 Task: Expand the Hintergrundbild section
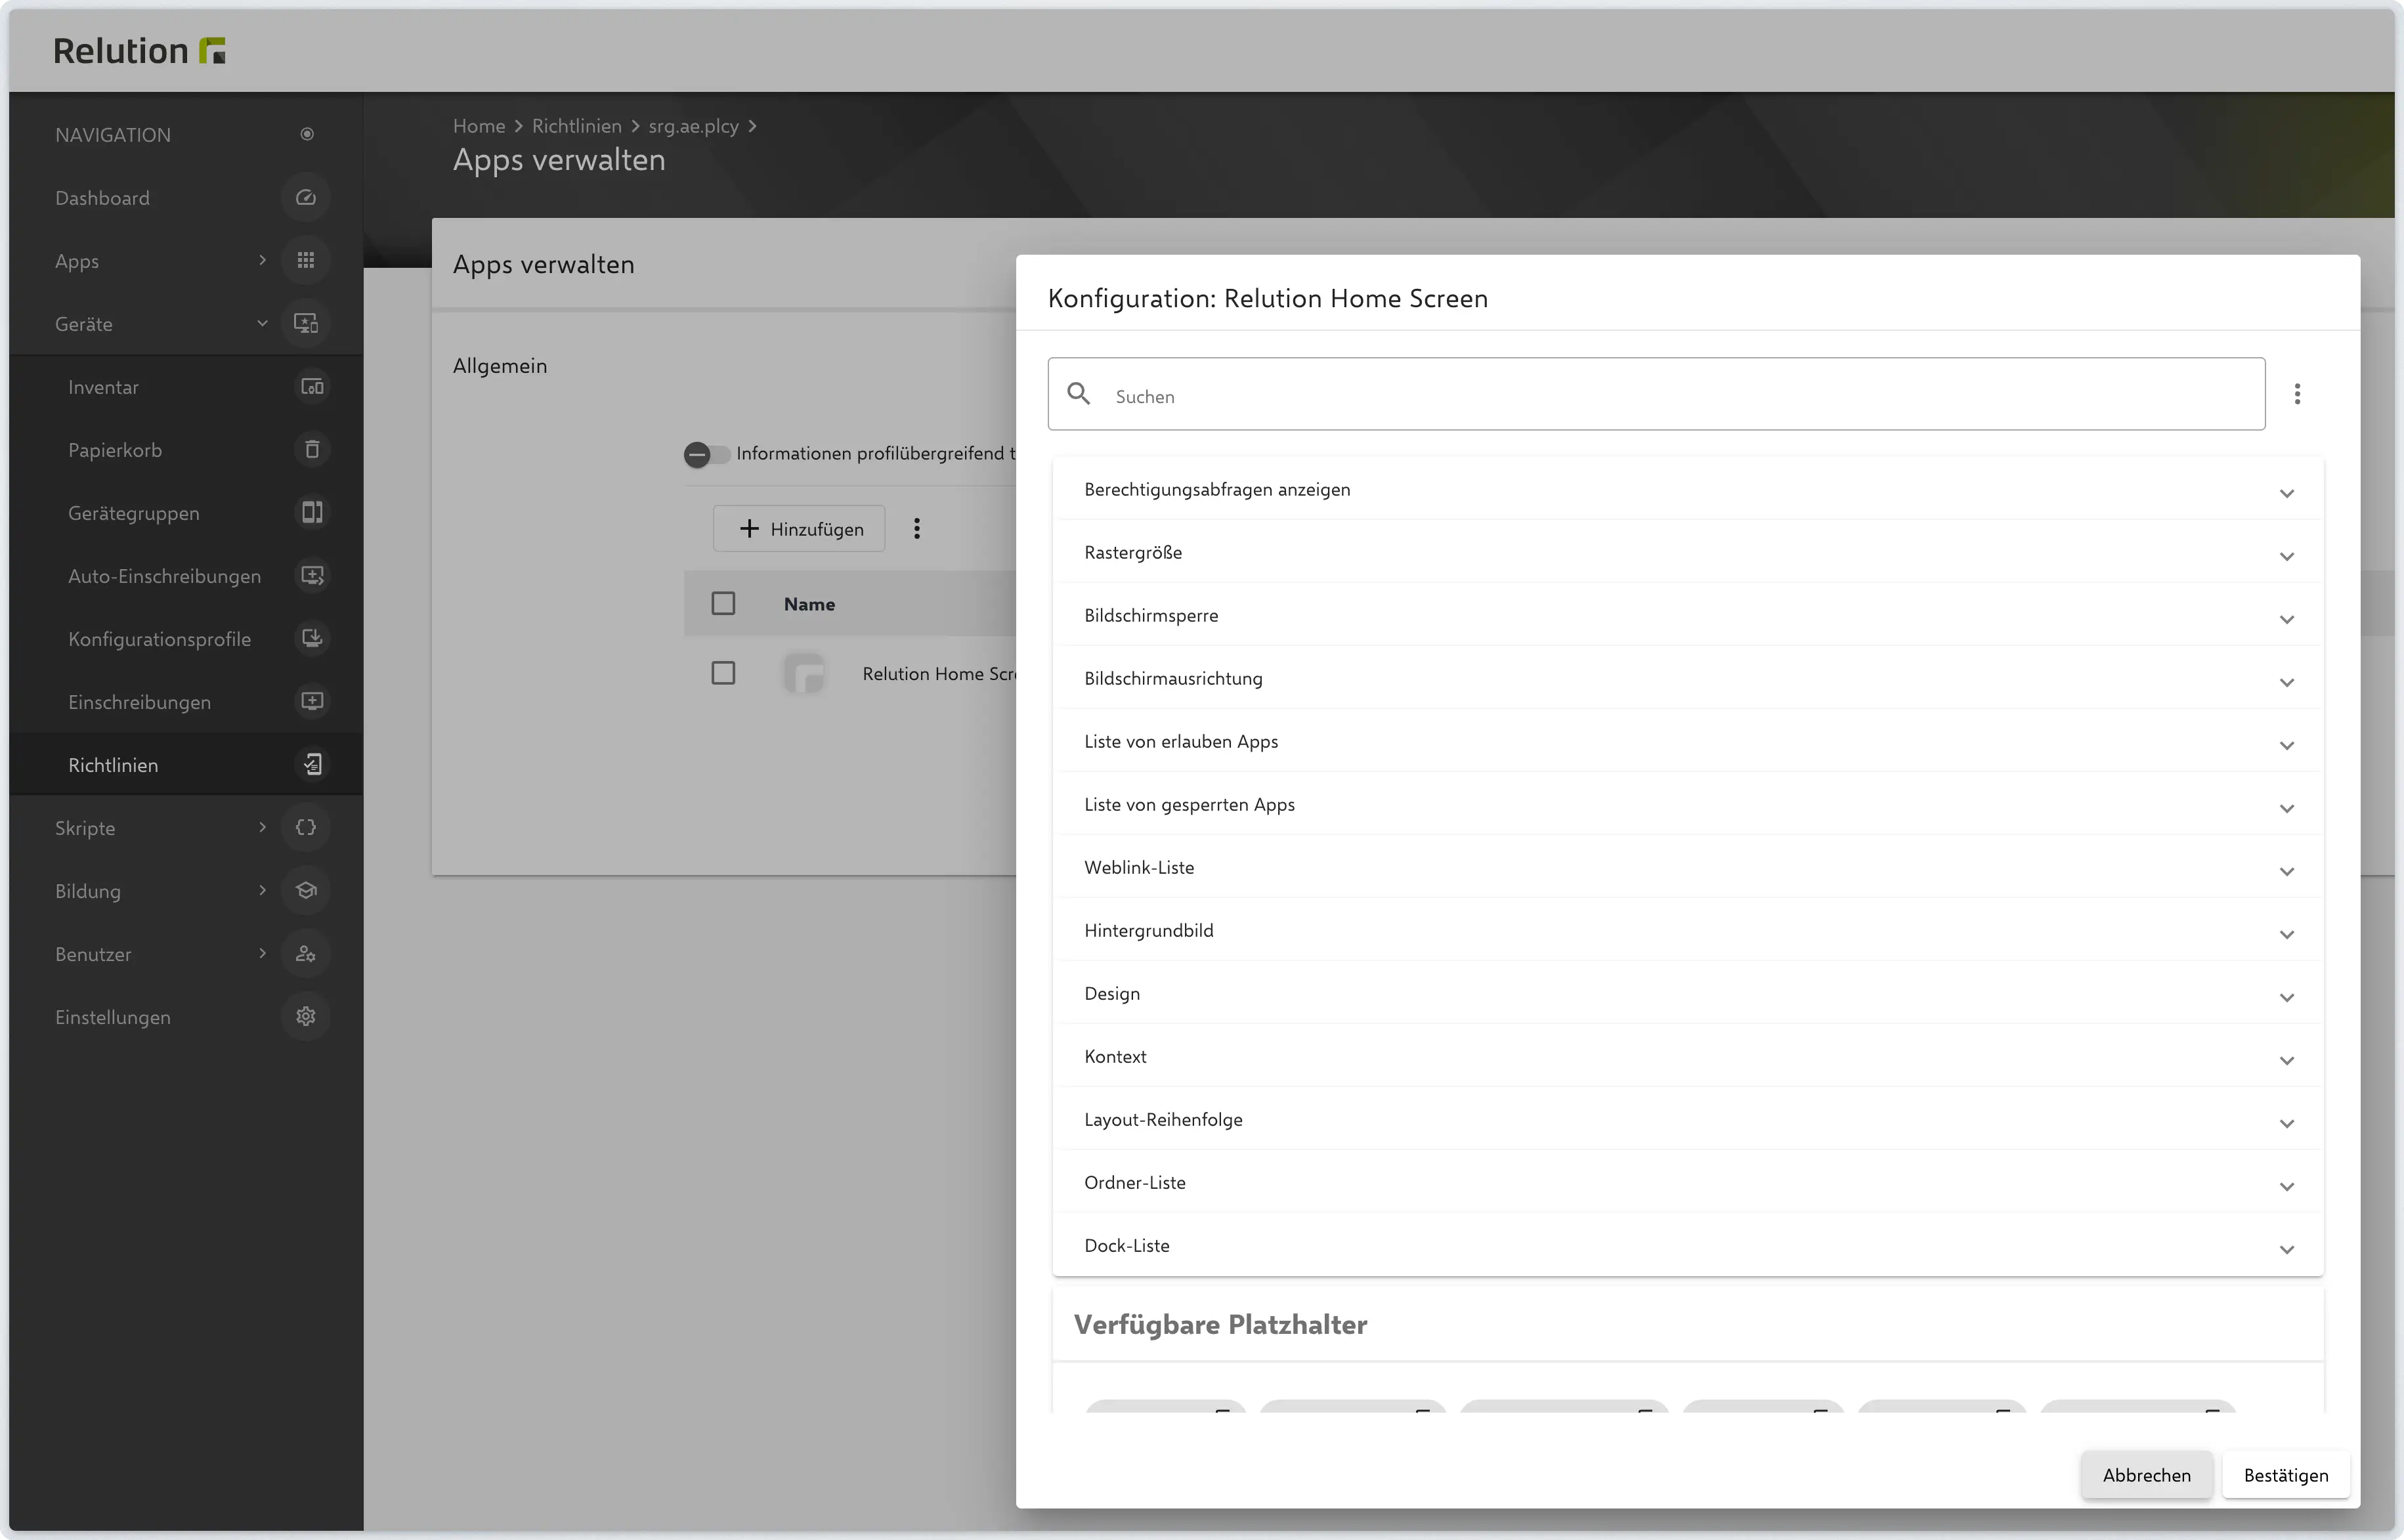coord(1687,931)
